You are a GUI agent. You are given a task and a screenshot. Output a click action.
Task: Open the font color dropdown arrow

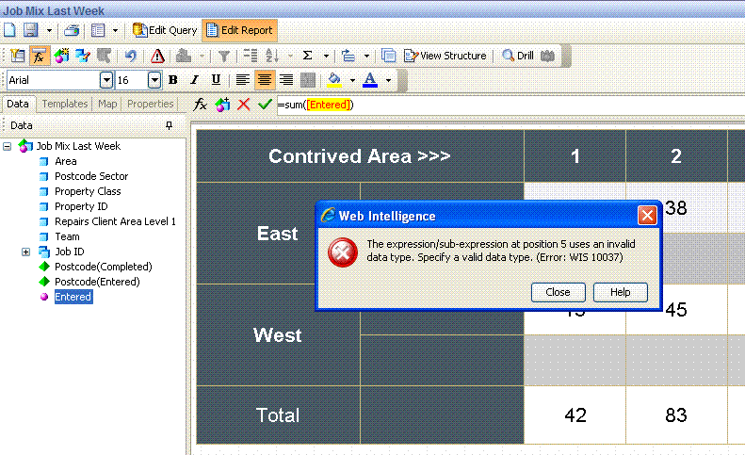[x=388, y=80]
